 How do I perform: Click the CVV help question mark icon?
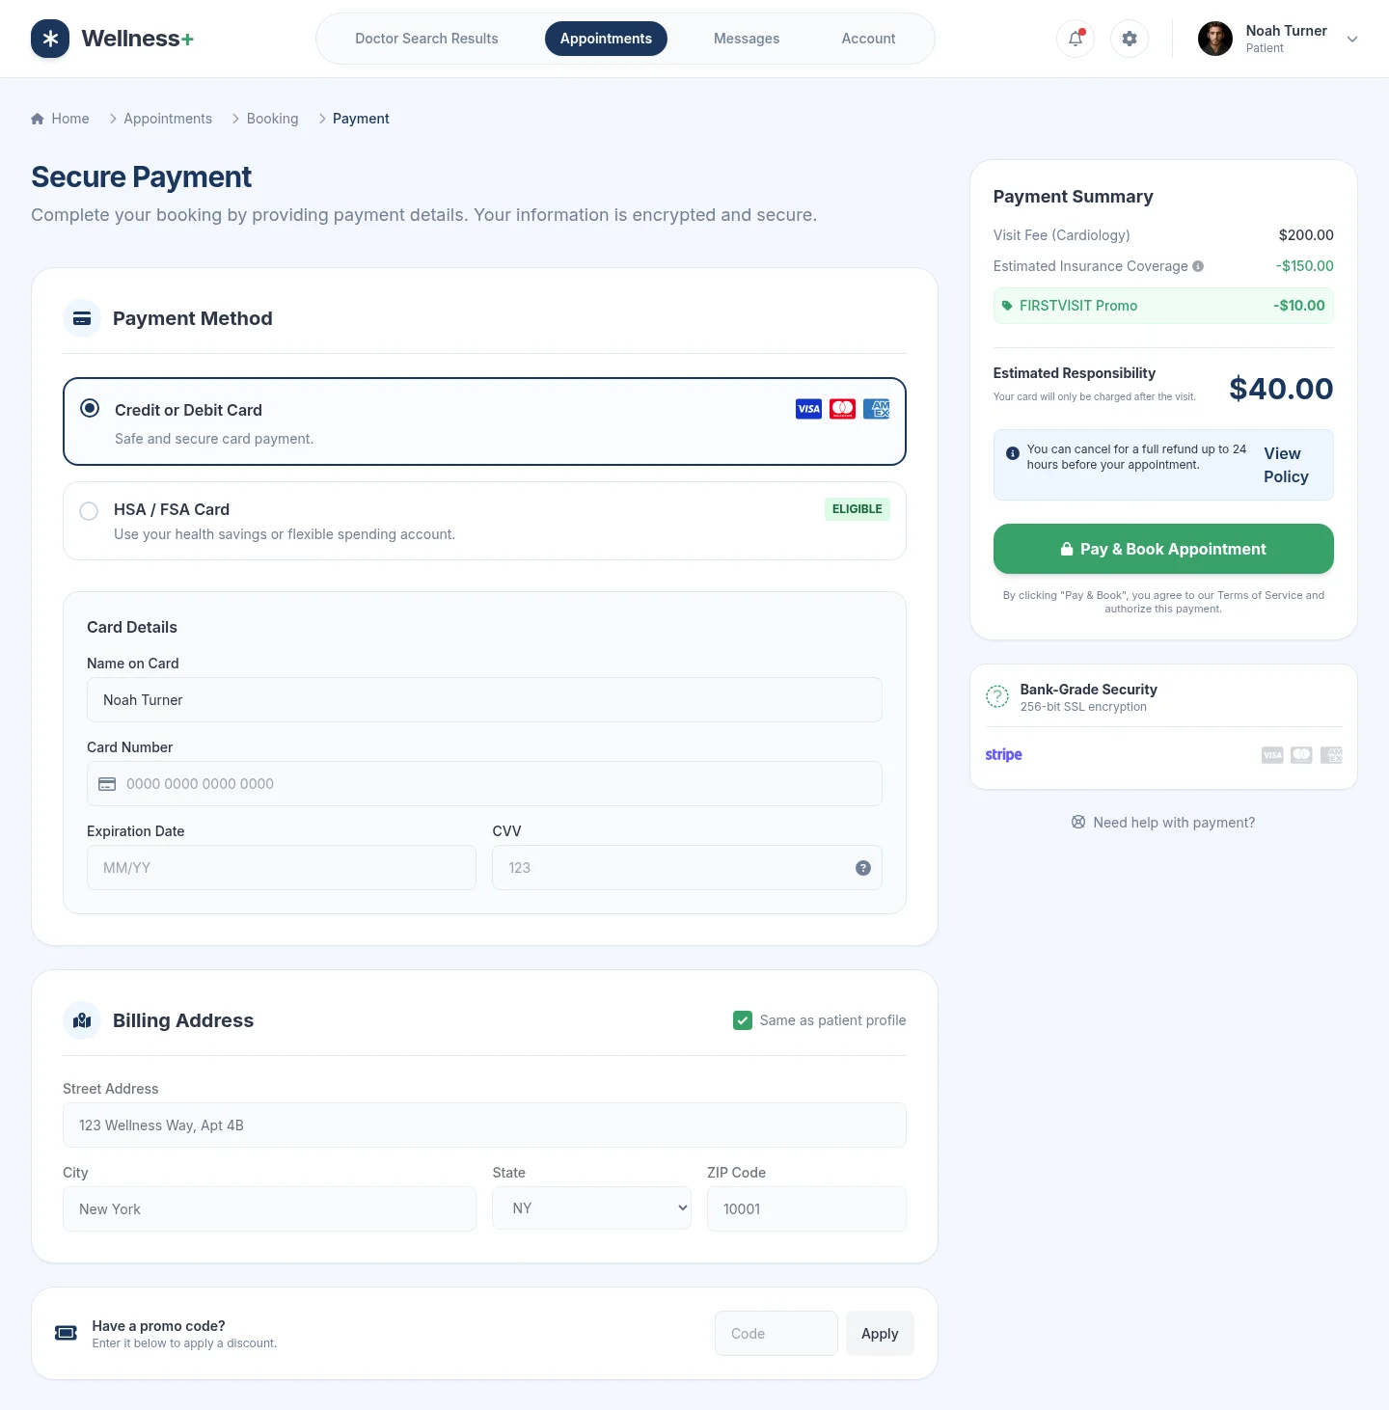862,867
